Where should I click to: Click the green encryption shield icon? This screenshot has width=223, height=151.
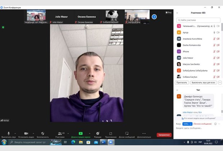(x=3, y=27)
